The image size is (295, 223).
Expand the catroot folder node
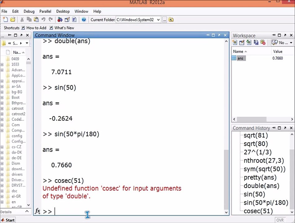2,108
